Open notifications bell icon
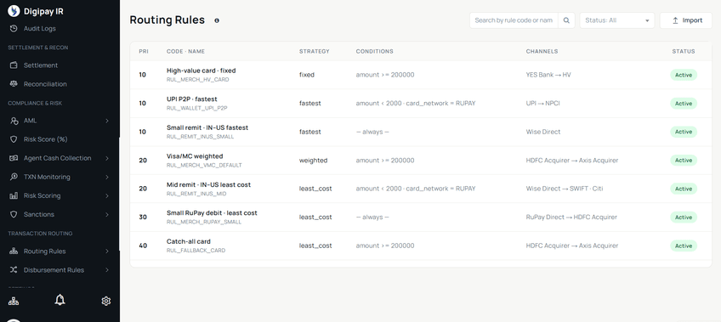This screenshot has height=322, width=721. [x=60, y=300]
